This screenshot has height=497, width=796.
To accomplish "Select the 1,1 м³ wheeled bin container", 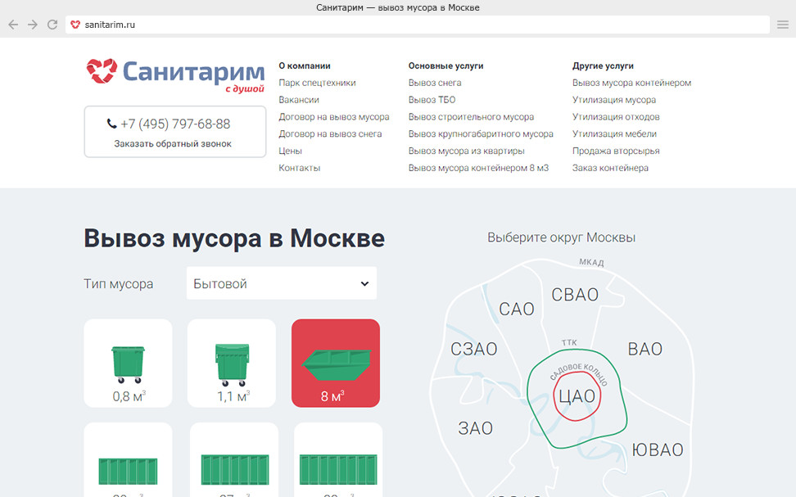I will [231, 363].
